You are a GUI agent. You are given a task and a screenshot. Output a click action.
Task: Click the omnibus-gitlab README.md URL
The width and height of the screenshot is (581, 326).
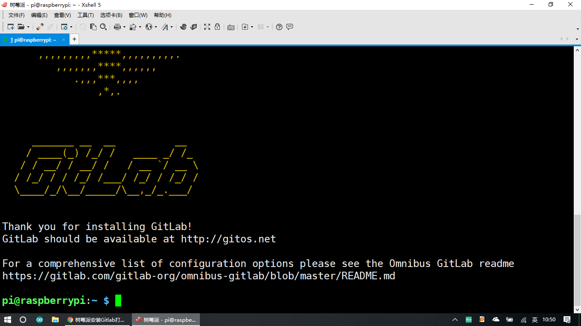tap(199, 276)
